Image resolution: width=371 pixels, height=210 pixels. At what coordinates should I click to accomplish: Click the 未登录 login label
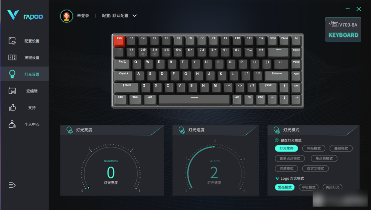(83, 15)
